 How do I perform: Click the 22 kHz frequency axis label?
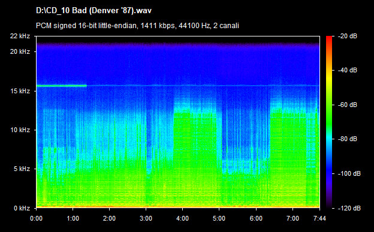click(x=20, y=36)
